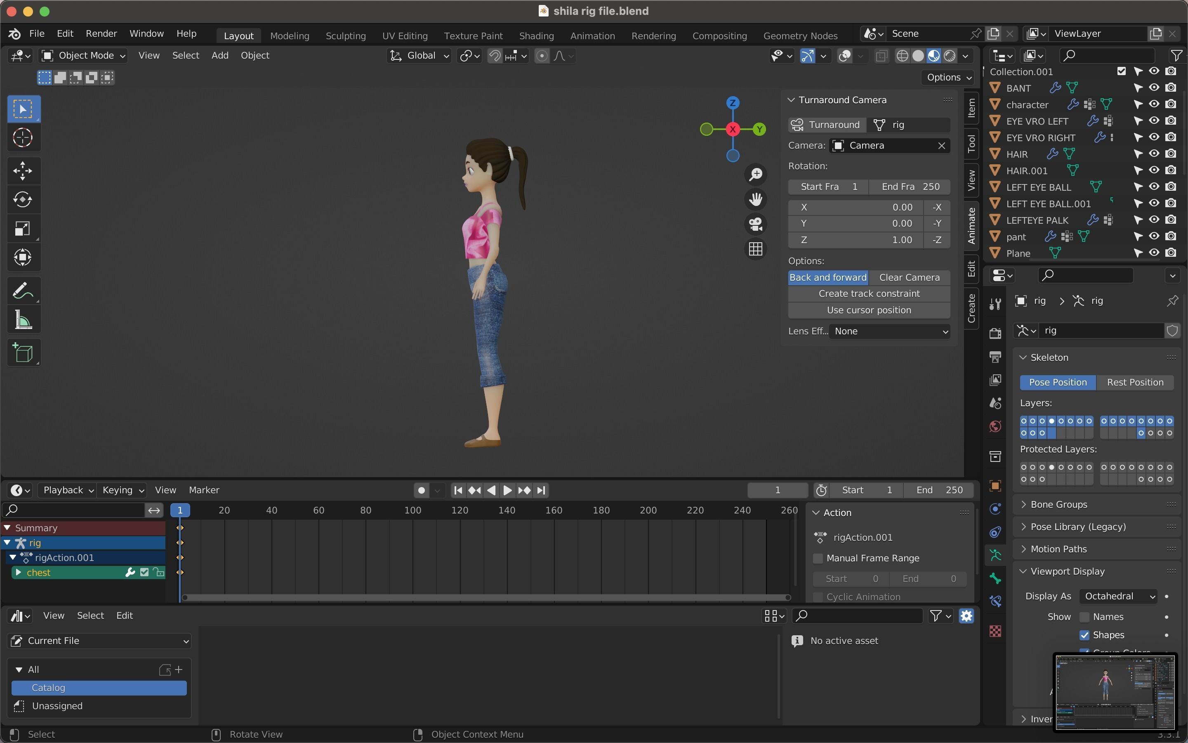Select Rest Position skeleton button
The height and width of the screenshot is (743, 1188).
click(1135, 383)
